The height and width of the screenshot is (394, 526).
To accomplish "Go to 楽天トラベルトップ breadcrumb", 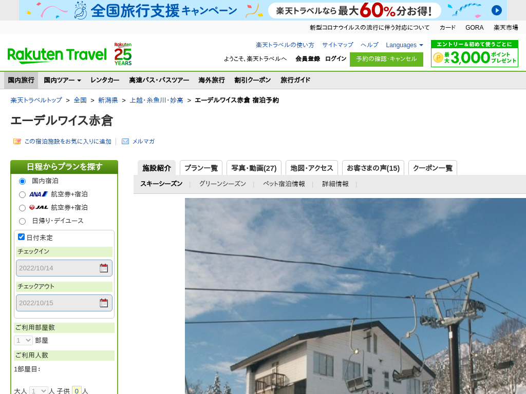I will pyautogui.click(x=36, y=100).
